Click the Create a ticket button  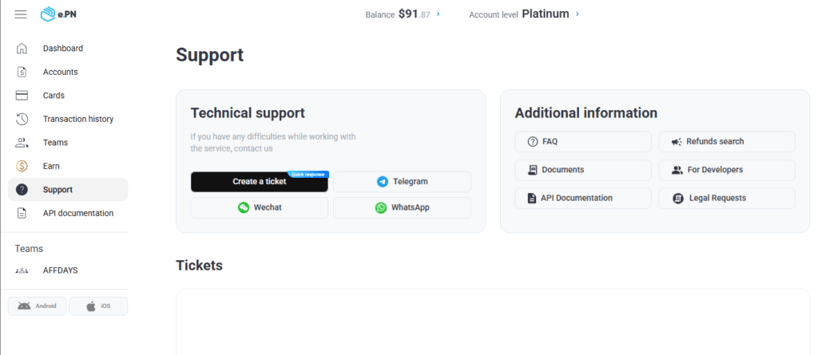click(259, 182)
